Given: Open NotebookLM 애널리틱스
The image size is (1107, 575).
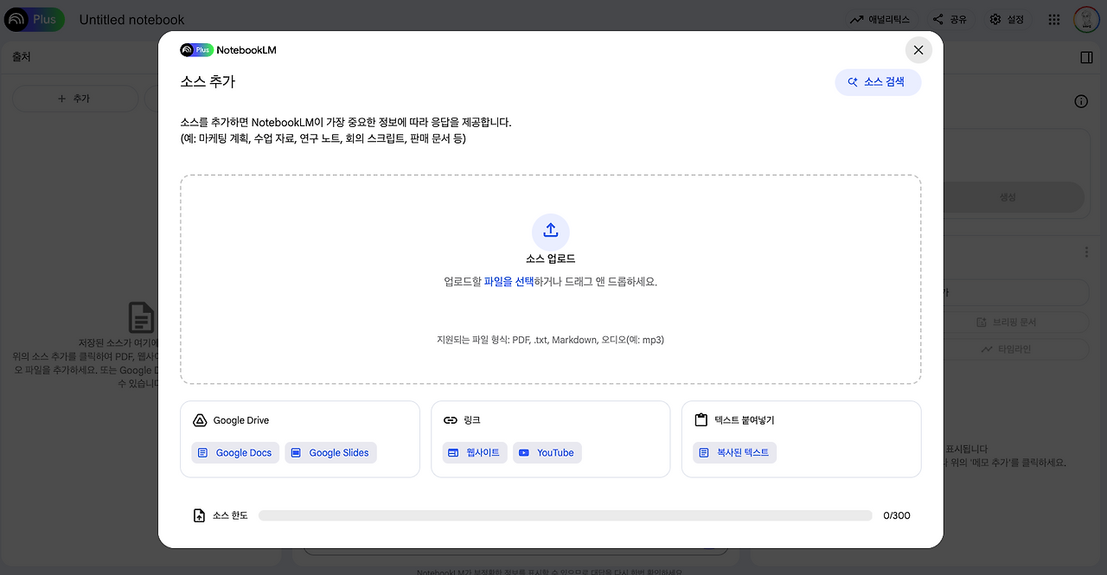Looking at the screenshot, I should tap(880, 19).
